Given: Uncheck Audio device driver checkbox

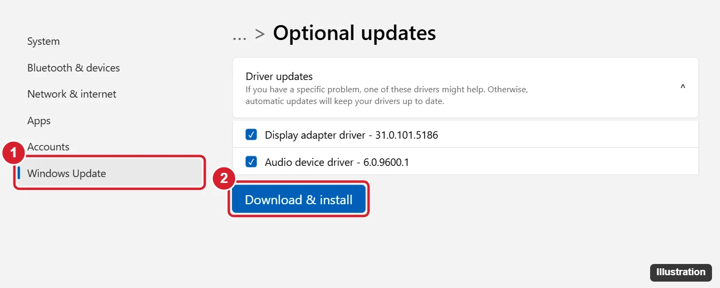Looking at the screenshot, I should tap(251, 162).
